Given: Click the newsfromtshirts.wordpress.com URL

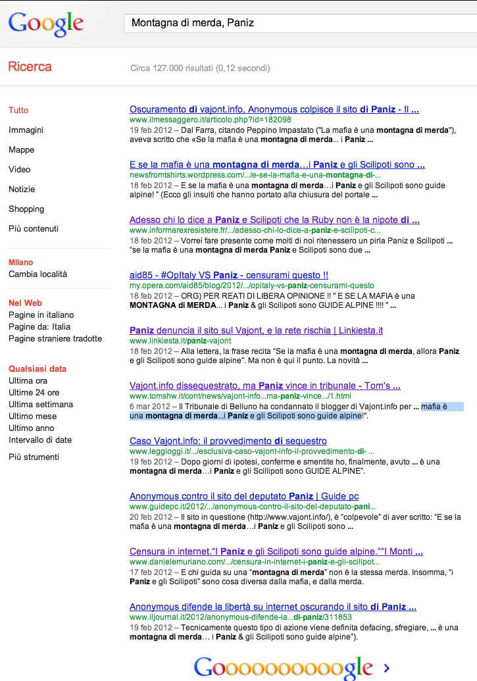Looking at the screenshot, I should click(x=255, y=175).
